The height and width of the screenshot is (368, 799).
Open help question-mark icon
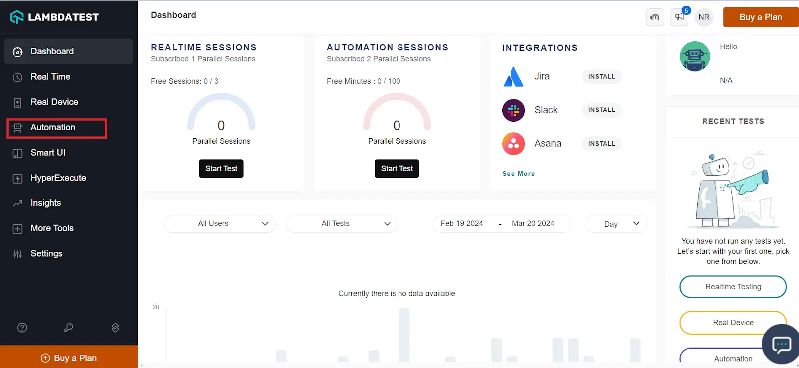[22, 328]
